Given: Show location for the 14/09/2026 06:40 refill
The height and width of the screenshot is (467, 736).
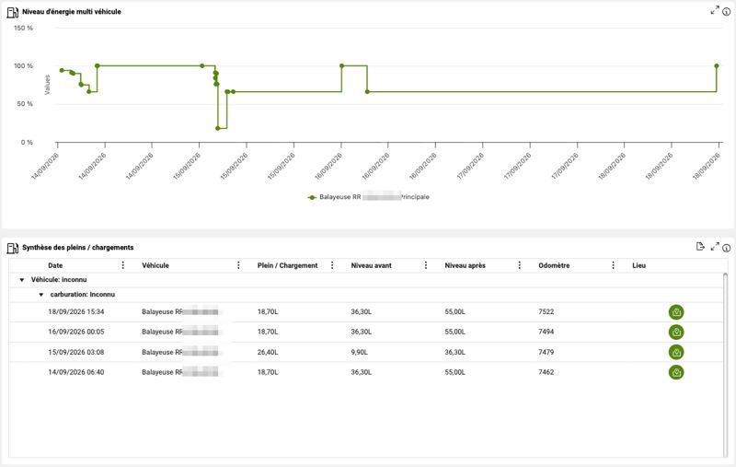Looking at the screenshot, I should tap(676, 372).
